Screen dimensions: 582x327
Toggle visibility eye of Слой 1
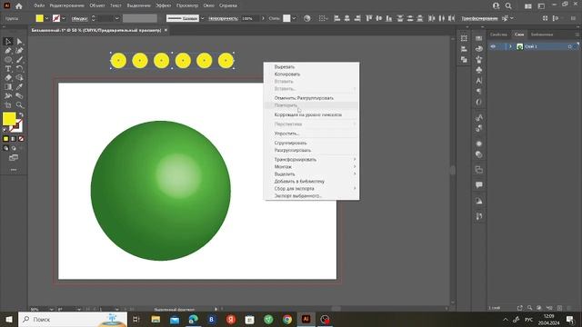(493, 46)
